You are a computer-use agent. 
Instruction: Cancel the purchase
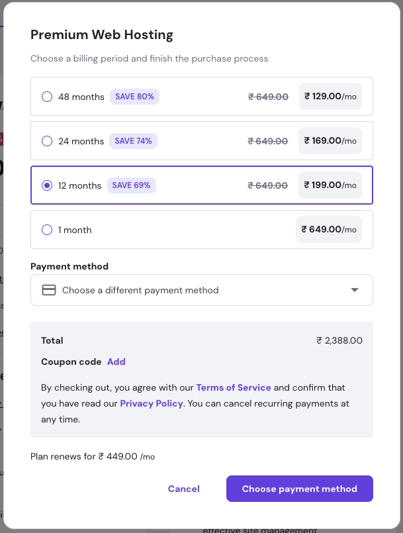183,489
